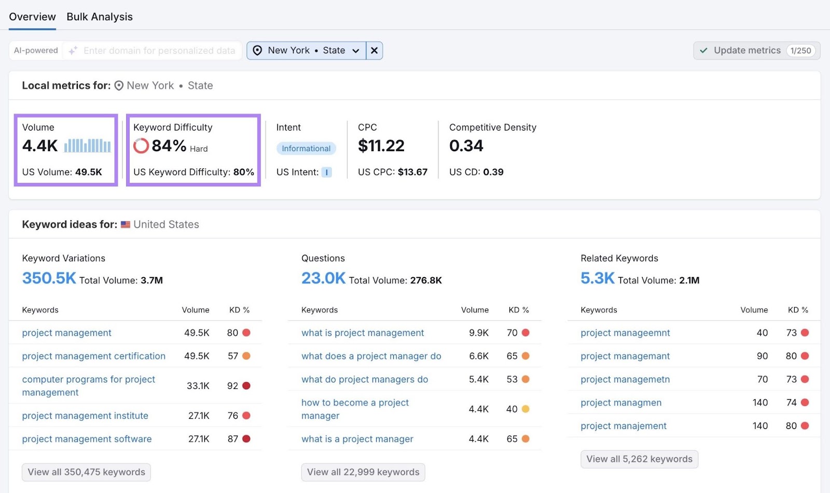Click the US flag beside United States
The image size is (830, 493).
click(125, 224)
